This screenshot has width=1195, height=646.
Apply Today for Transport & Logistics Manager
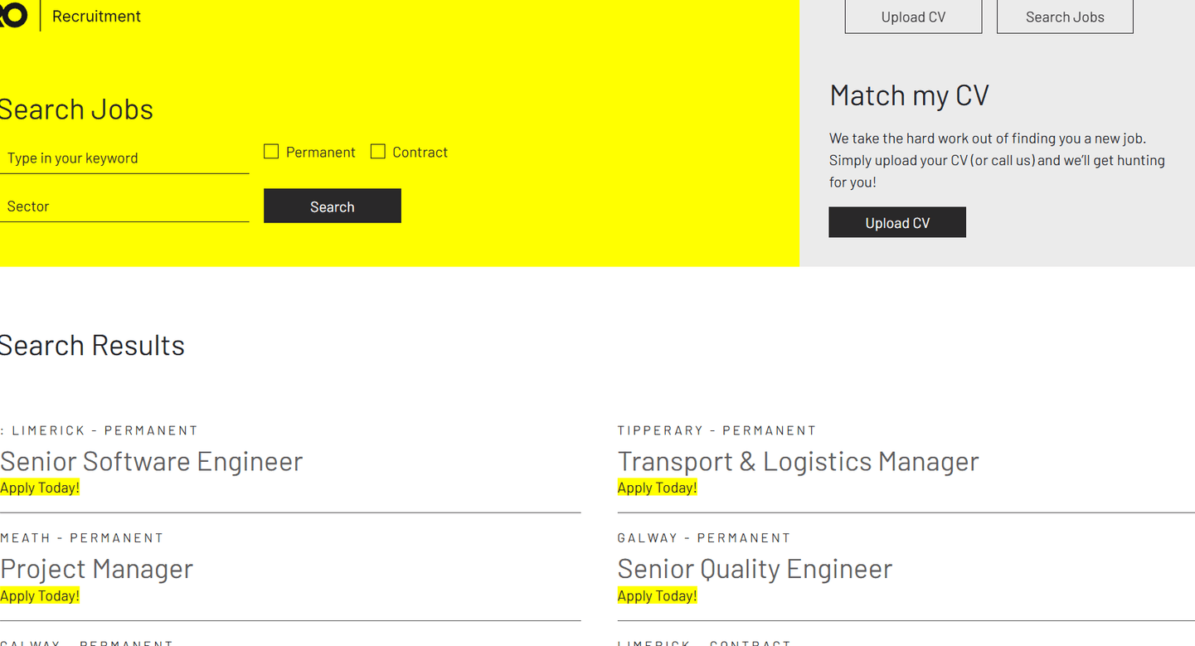coord(657,488)
